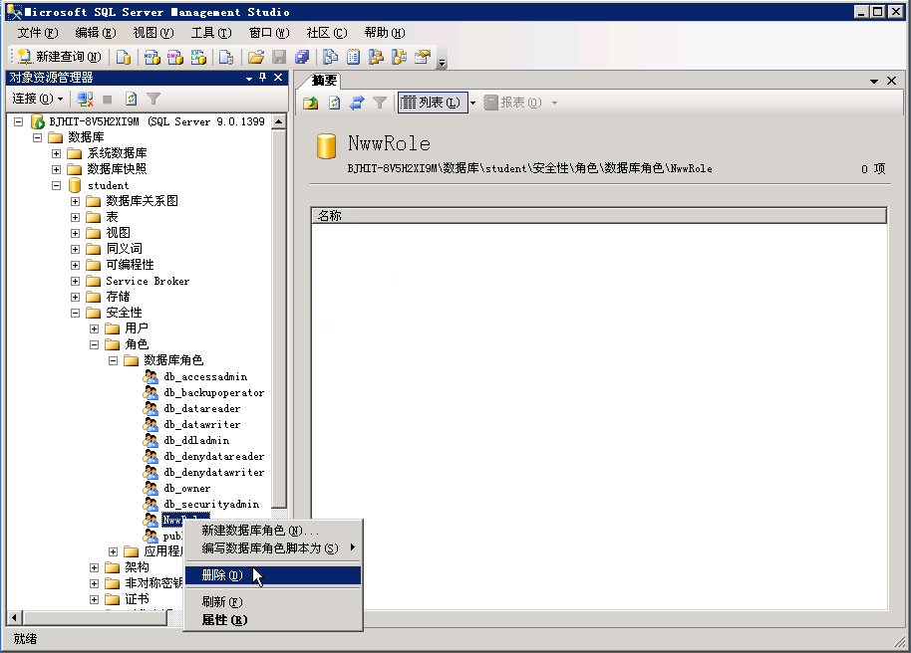The width and height of the screenshot is (911, 653).
Task: Click the MDX query icon
Action: (152, 57)
